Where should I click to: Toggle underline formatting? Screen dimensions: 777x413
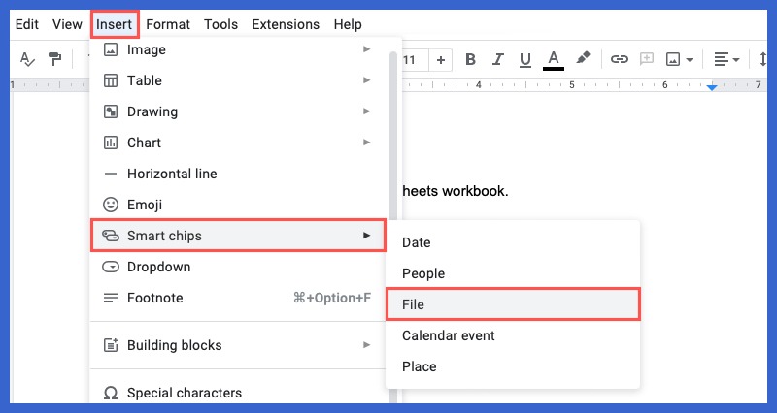525,60
